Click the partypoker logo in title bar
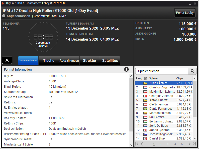Viewport: 199px width, 149px height. click(x=3, y=3)
